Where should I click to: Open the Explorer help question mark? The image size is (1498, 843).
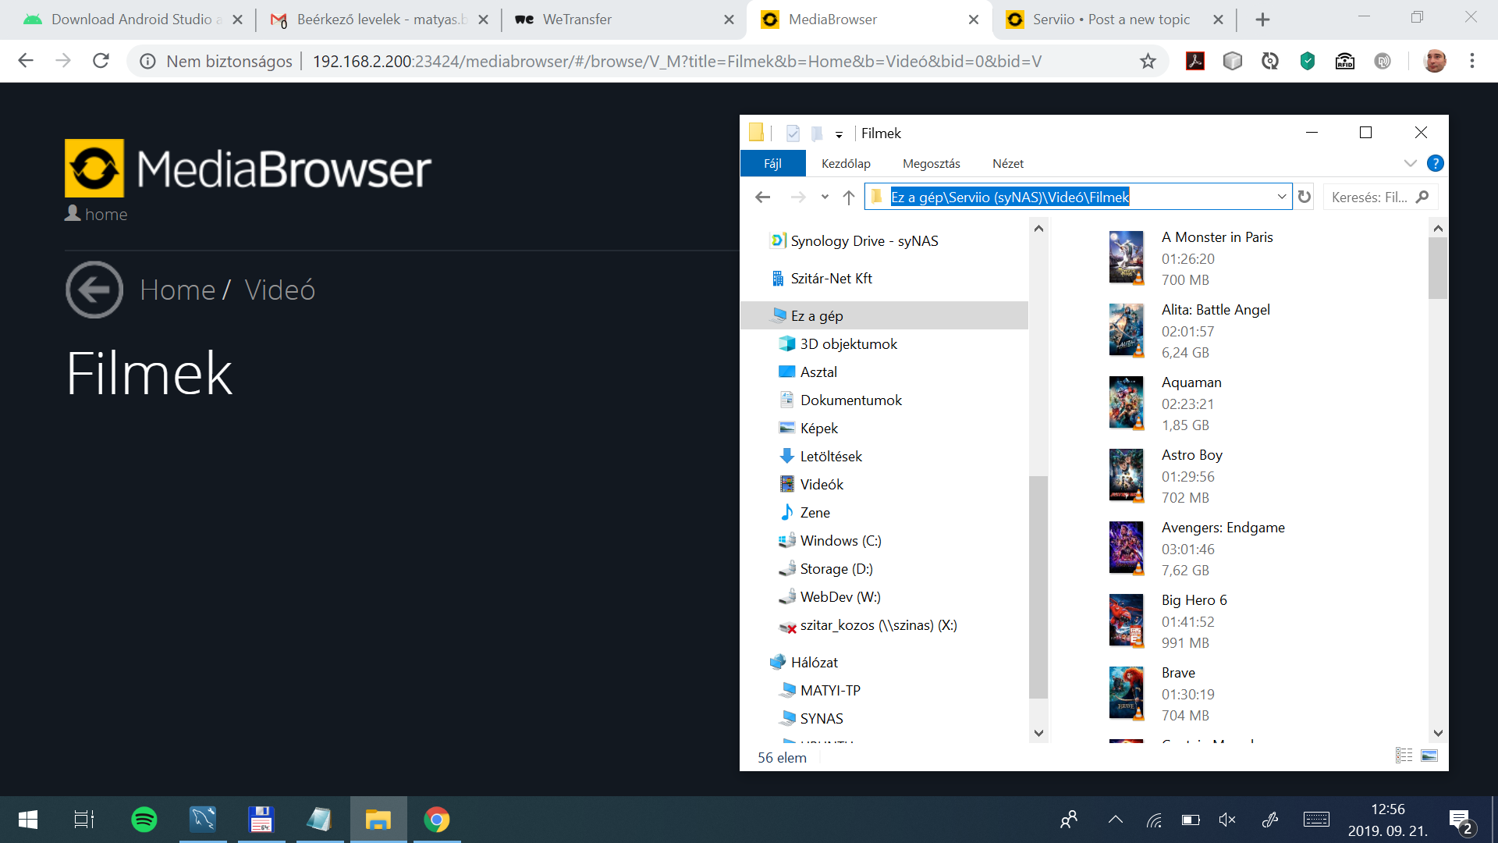coord(1435,163)
